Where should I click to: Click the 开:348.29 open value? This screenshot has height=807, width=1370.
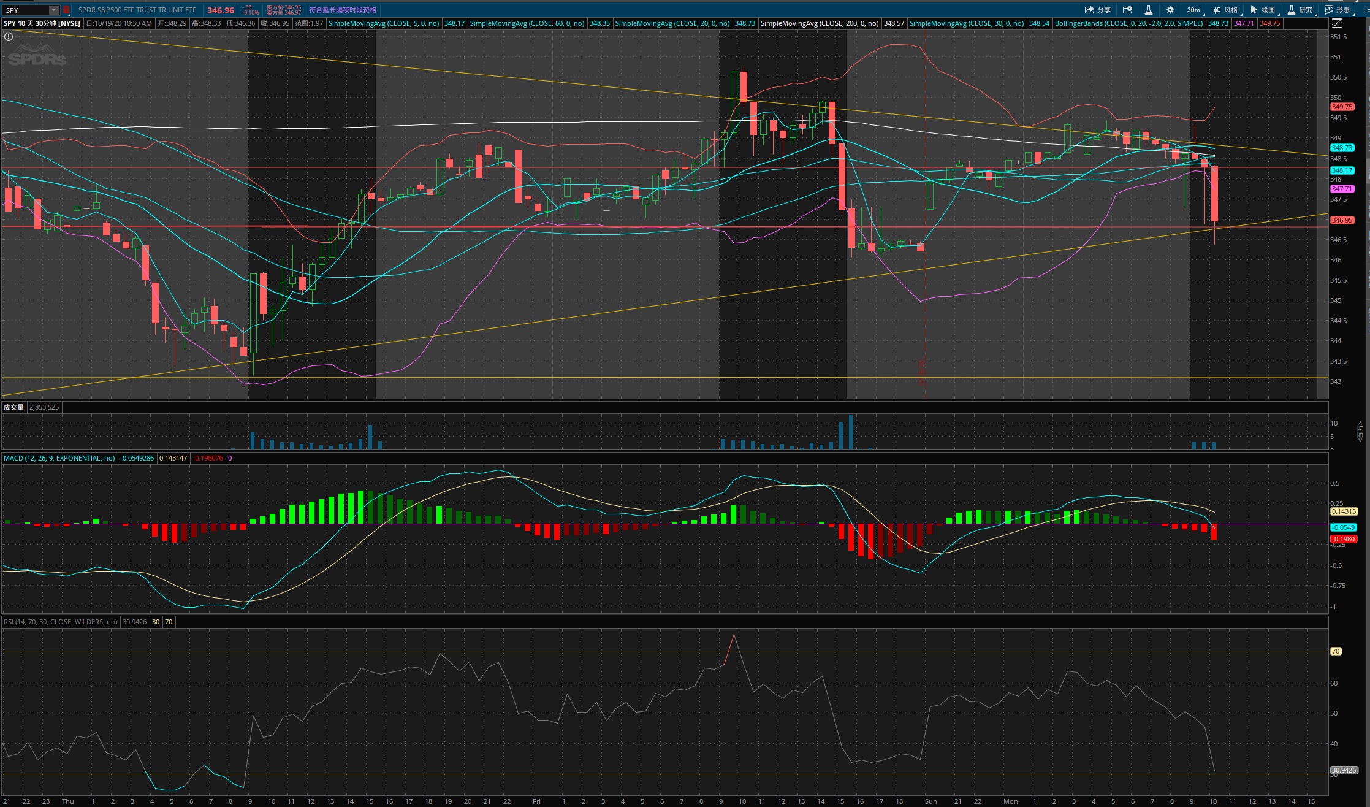[172, 23]
